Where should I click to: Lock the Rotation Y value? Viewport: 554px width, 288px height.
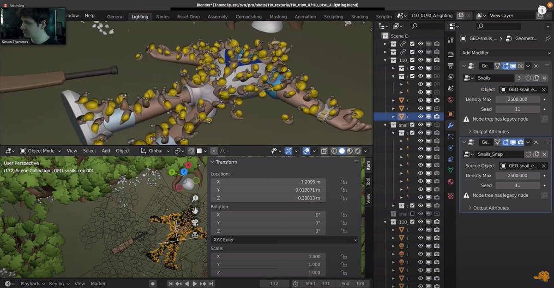click(x=343, y=223)
